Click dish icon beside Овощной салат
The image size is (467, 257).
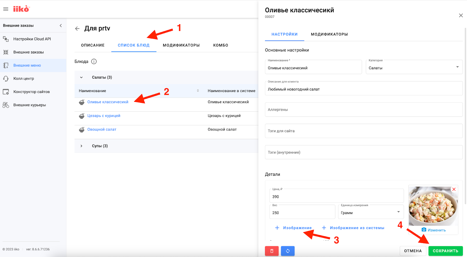coord(82,129)
